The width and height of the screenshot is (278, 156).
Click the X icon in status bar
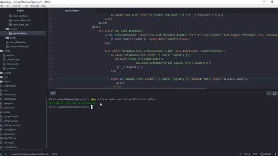tap(6, 154)
